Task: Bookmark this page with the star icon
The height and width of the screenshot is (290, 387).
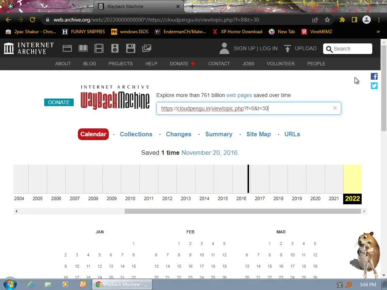Action: (x=327, y=20)
